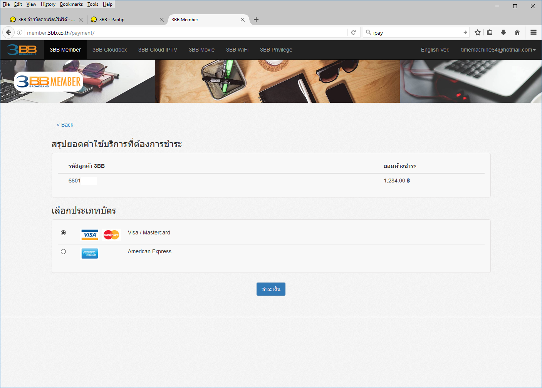Open the Help menu
The image size is (542, 388).
coord(107,4)
